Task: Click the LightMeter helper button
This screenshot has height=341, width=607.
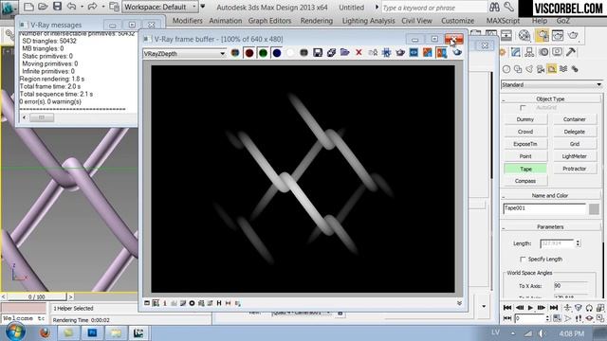Action: click(x=575, y=156)
